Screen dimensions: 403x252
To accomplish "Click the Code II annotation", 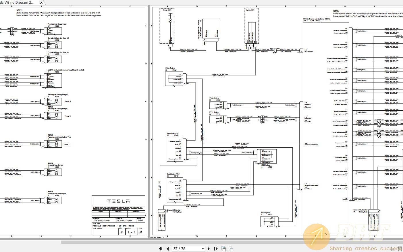I will [68, 101].
